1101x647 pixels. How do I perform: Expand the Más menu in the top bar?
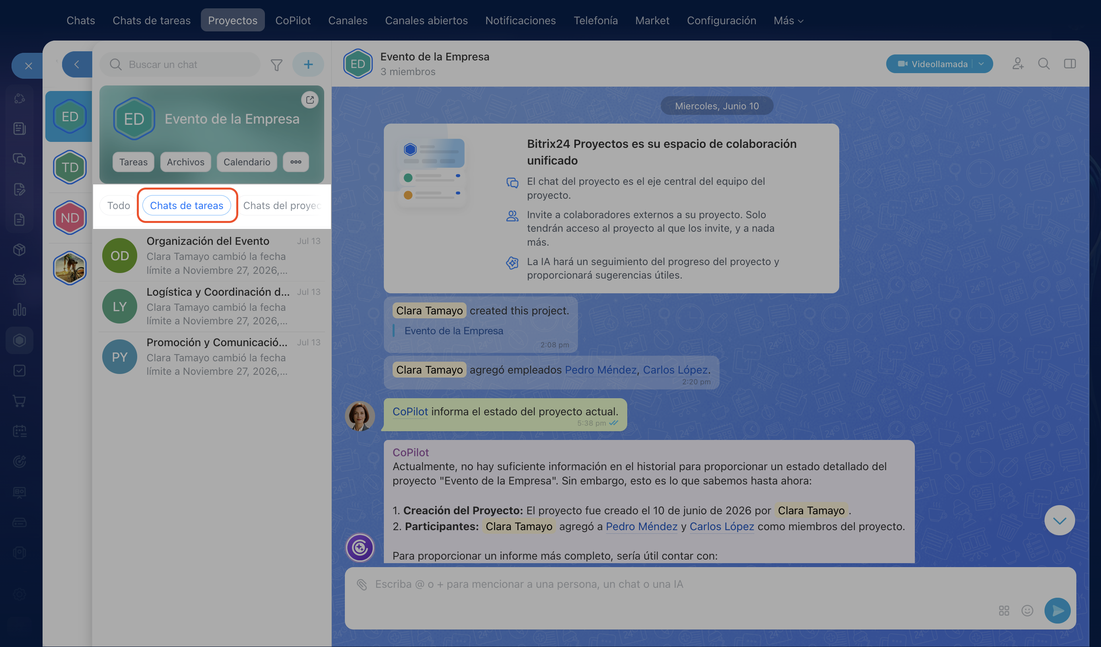click(789, 21)
